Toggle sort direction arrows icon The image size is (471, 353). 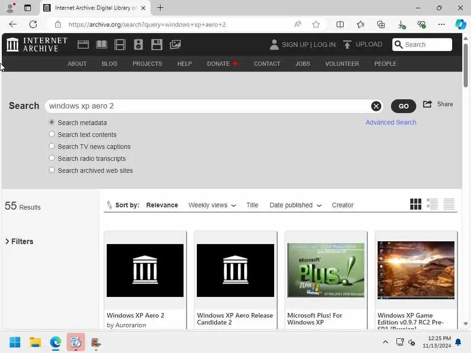[x=109, y=205]
